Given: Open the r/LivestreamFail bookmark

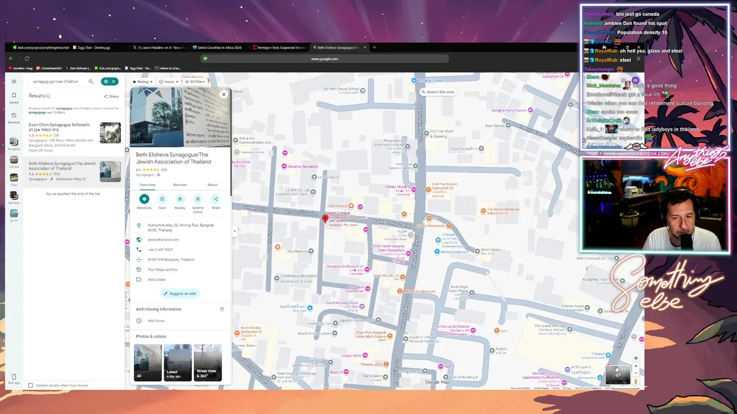Looking at the screenshot, I should point(48,68).
